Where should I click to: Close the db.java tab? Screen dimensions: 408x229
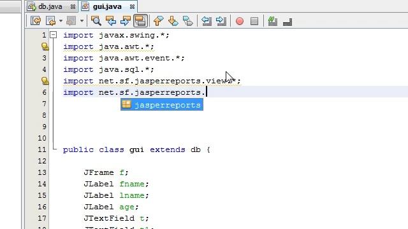(73, 7)
